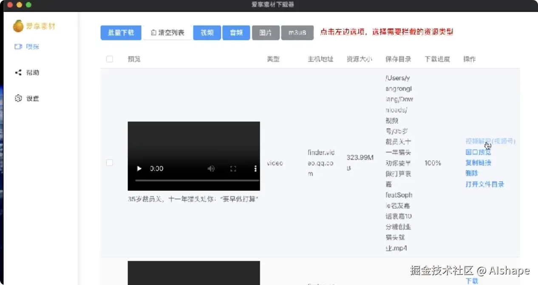Click the first video's progress bar
The width and height of the screenshot is (538, 285).
pyautogui.click(x=197, y=180)
